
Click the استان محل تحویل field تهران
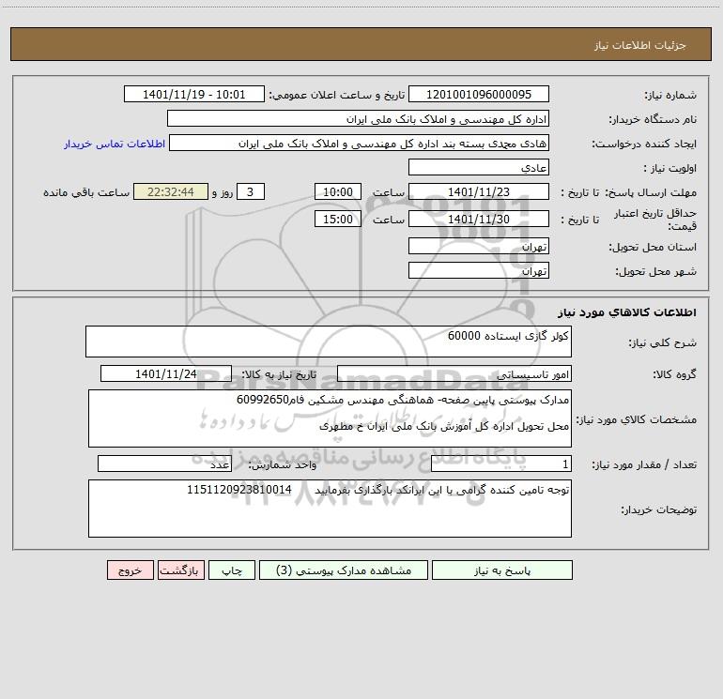(x=479, y=246)
